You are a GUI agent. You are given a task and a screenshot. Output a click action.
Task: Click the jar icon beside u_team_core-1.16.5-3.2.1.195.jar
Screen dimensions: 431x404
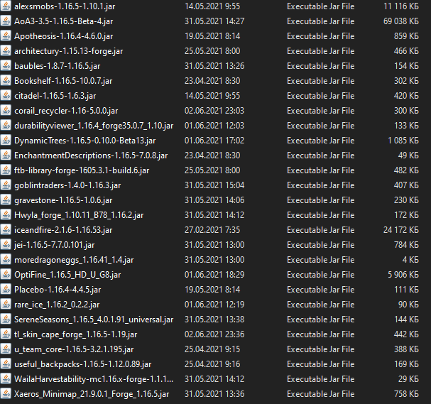[x=6, y=349]
